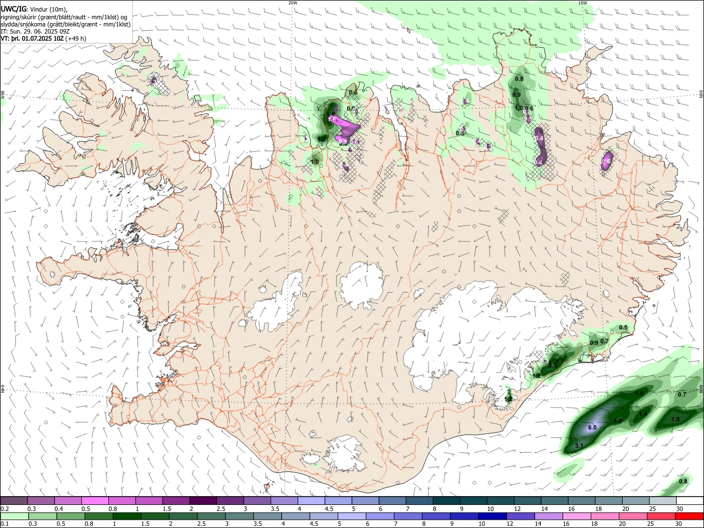The image size is (704, 528).
Task: Click the 'slydda/snjókoma' legend description line
Action: point(65,24)
